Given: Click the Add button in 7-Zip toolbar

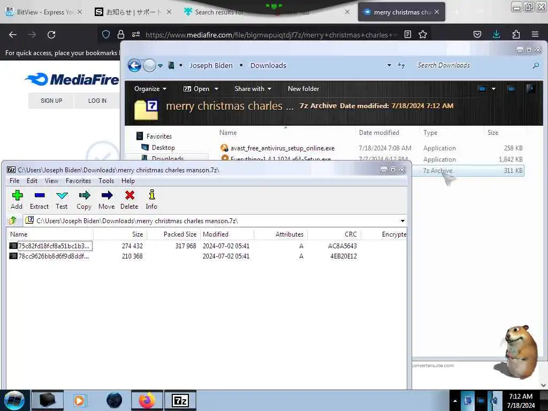Looking at the screenshot, I should 17,200.
